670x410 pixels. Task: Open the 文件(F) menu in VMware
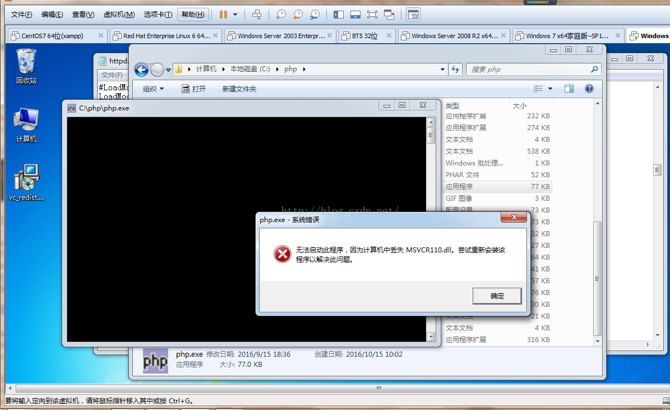click(21, 15)
